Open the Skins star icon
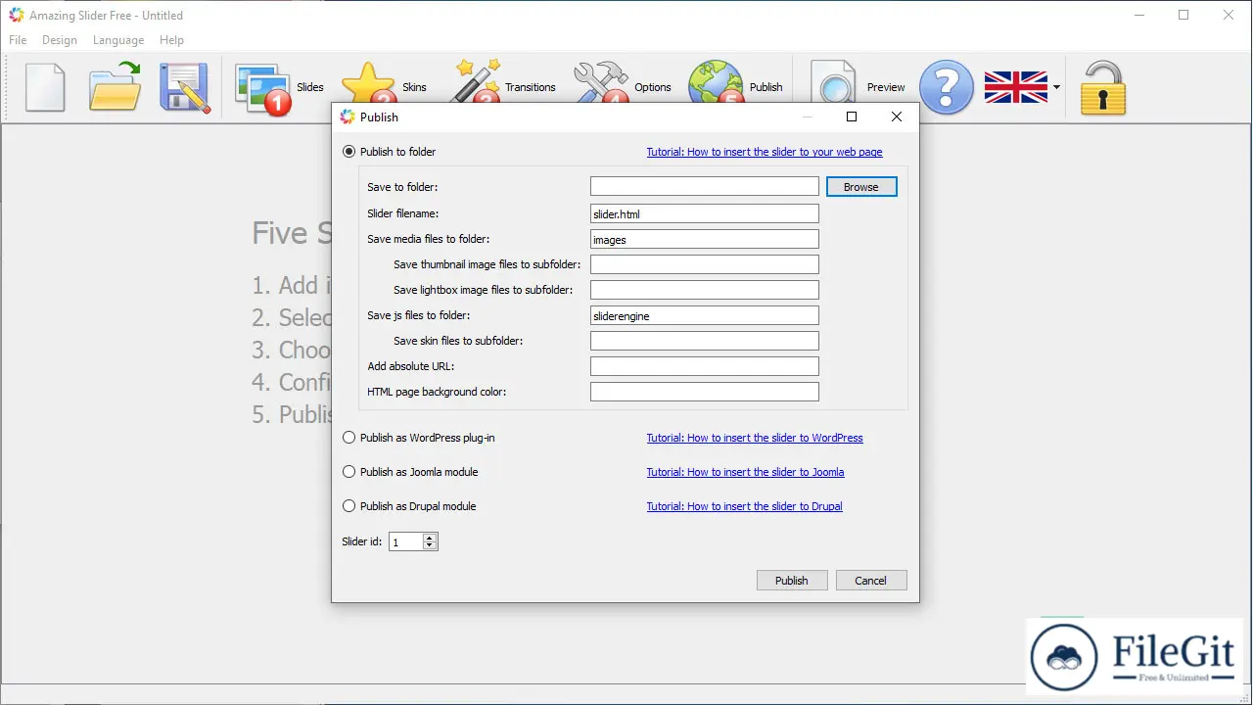The image size is (1253, 705). click(x=368, y=84)
